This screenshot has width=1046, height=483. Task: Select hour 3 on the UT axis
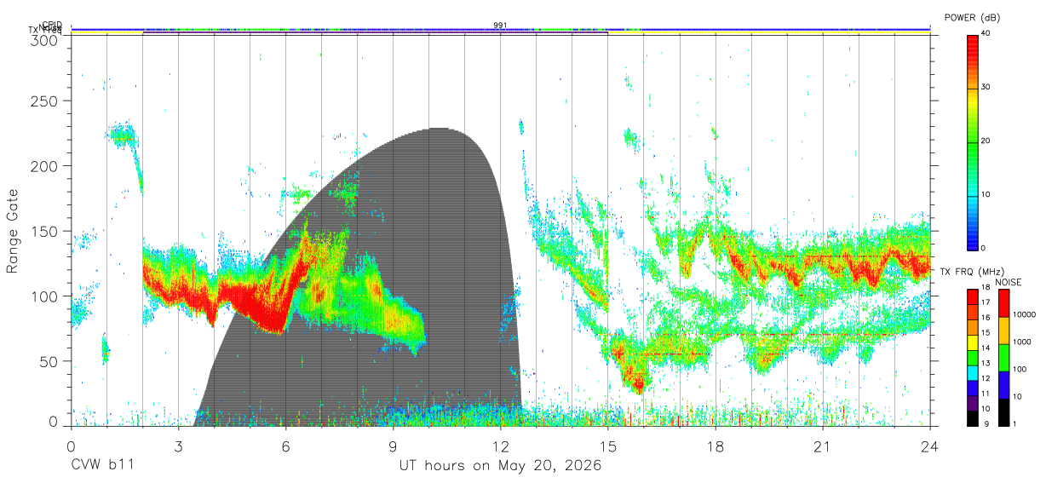[x=178, y=446]
